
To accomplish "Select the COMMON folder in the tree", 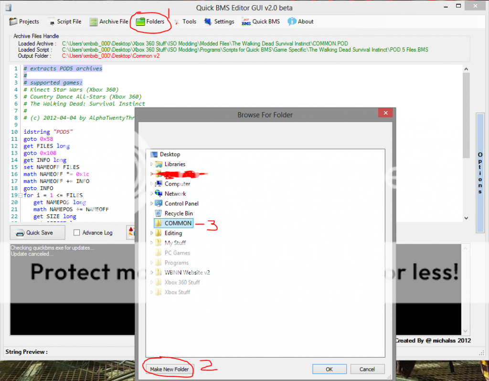I will click(x=178, y=223).
